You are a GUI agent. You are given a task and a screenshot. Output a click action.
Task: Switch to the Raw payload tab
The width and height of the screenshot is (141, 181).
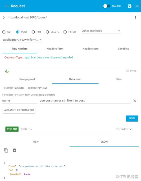point(27,79)
